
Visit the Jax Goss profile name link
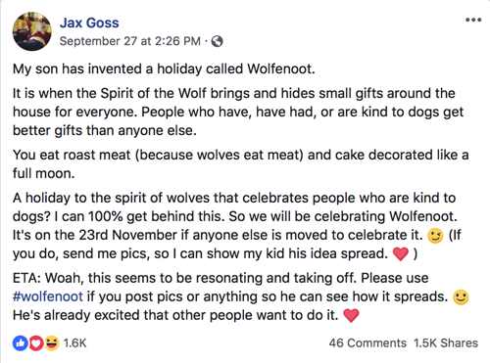pyautogui.click(x=89, y=23)
